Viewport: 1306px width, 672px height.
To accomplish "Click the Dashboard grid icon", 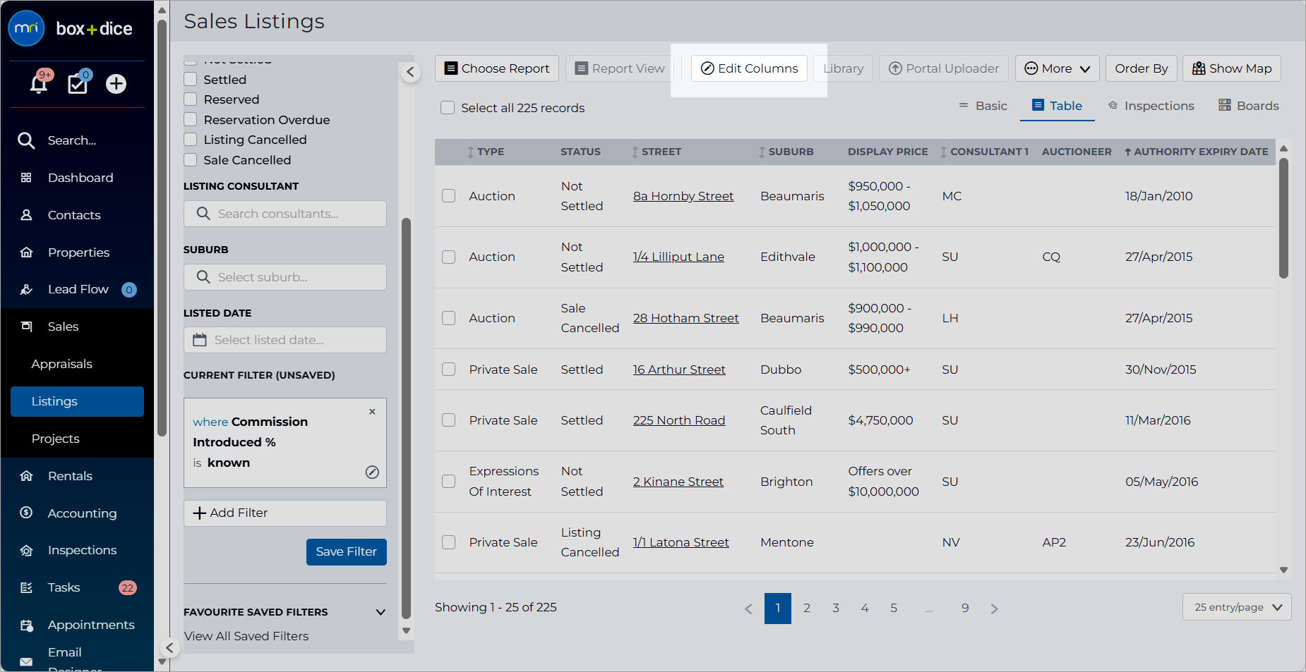I will click(x=26, y=178).
